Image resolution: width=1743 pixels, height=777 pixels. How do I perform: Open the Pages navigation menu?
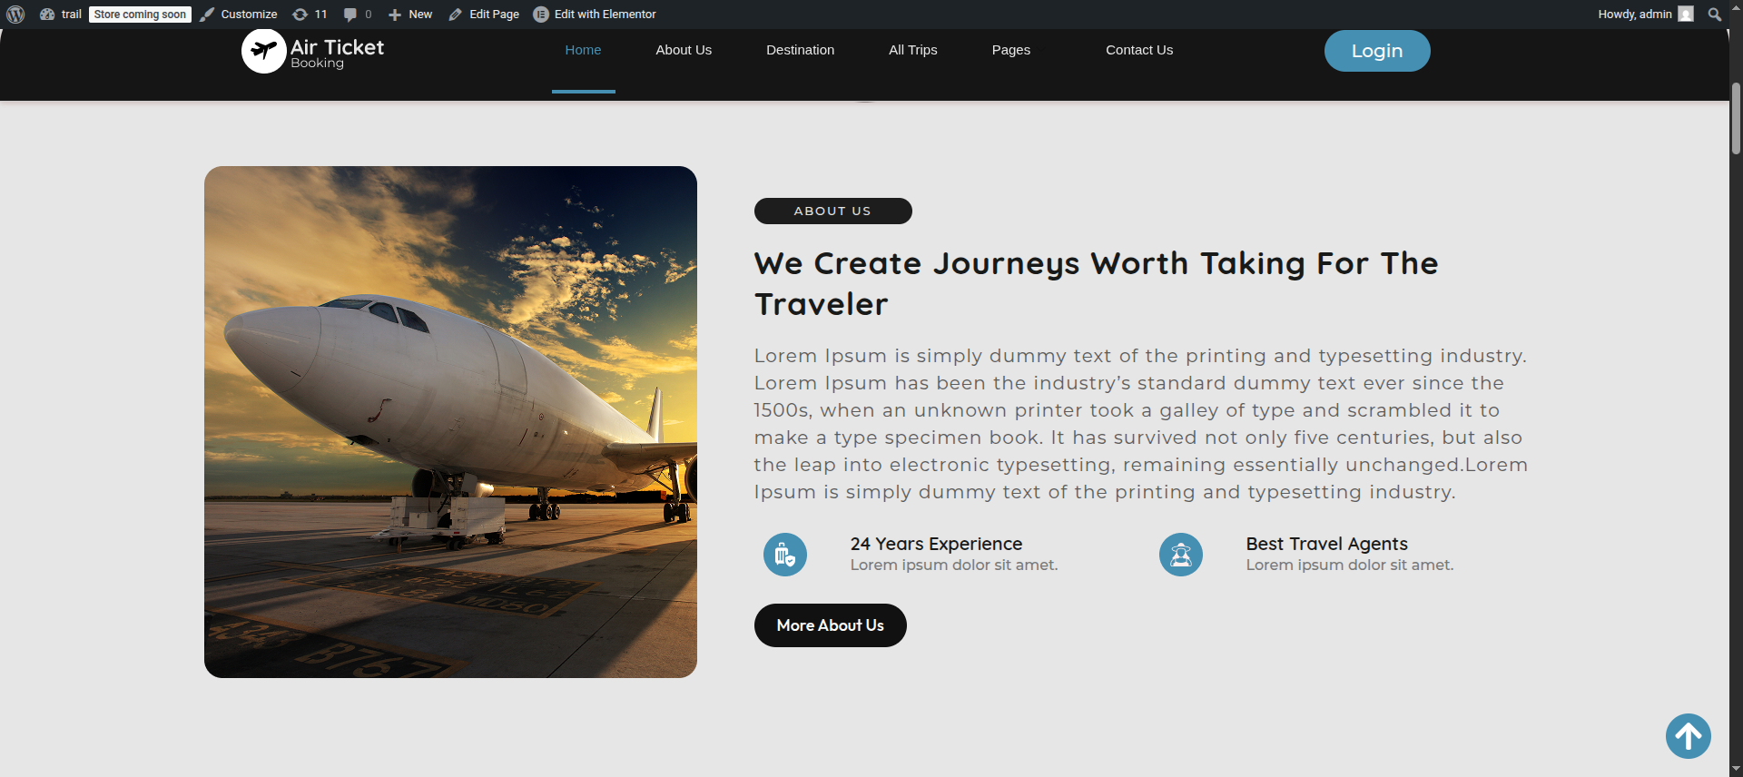(1011, 50)
